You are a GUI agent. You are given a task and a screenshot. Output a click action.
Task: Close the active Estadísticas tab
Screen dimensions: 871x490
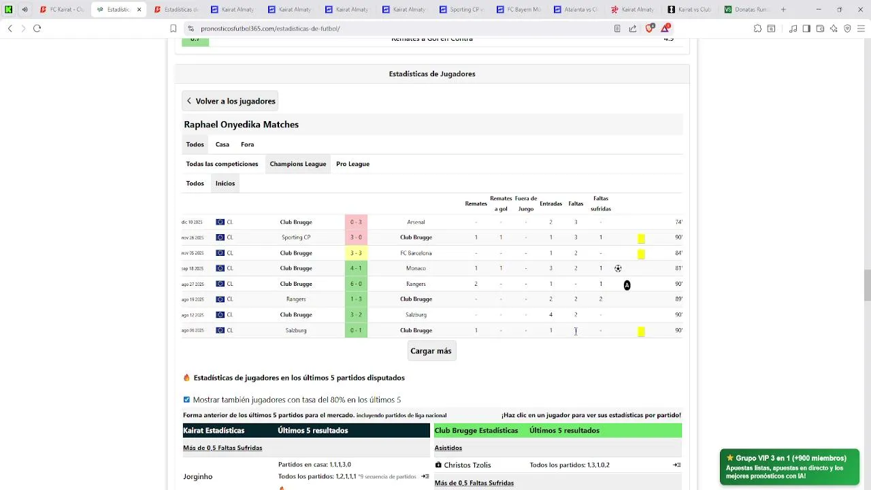139,10
